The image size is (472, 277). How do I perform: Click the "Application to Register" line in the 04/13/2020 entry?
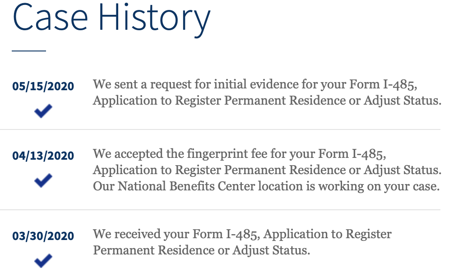(x=267, y=171)
